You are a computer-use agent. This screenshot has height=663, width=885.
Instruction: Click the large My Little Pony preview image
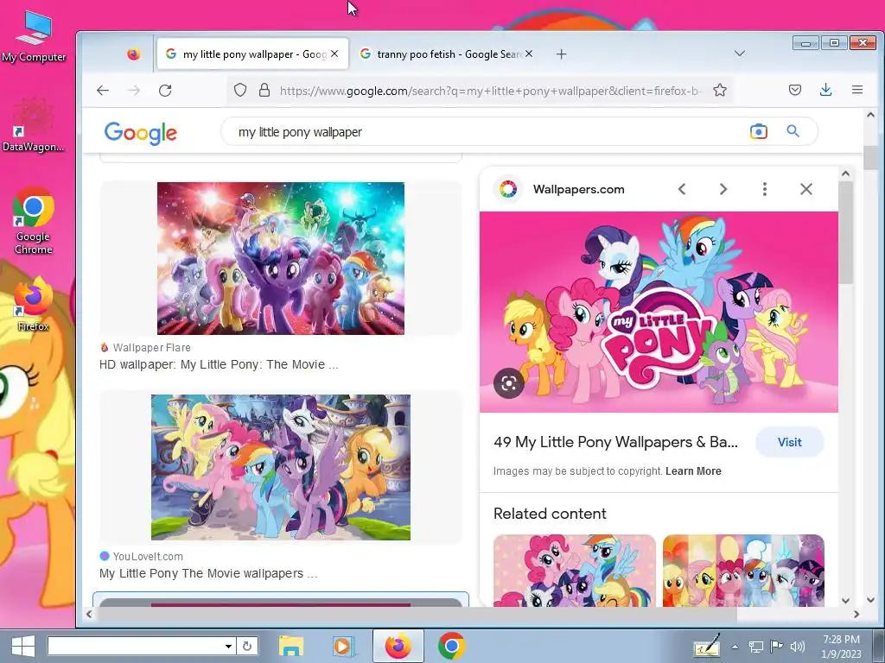pos(659,313)
